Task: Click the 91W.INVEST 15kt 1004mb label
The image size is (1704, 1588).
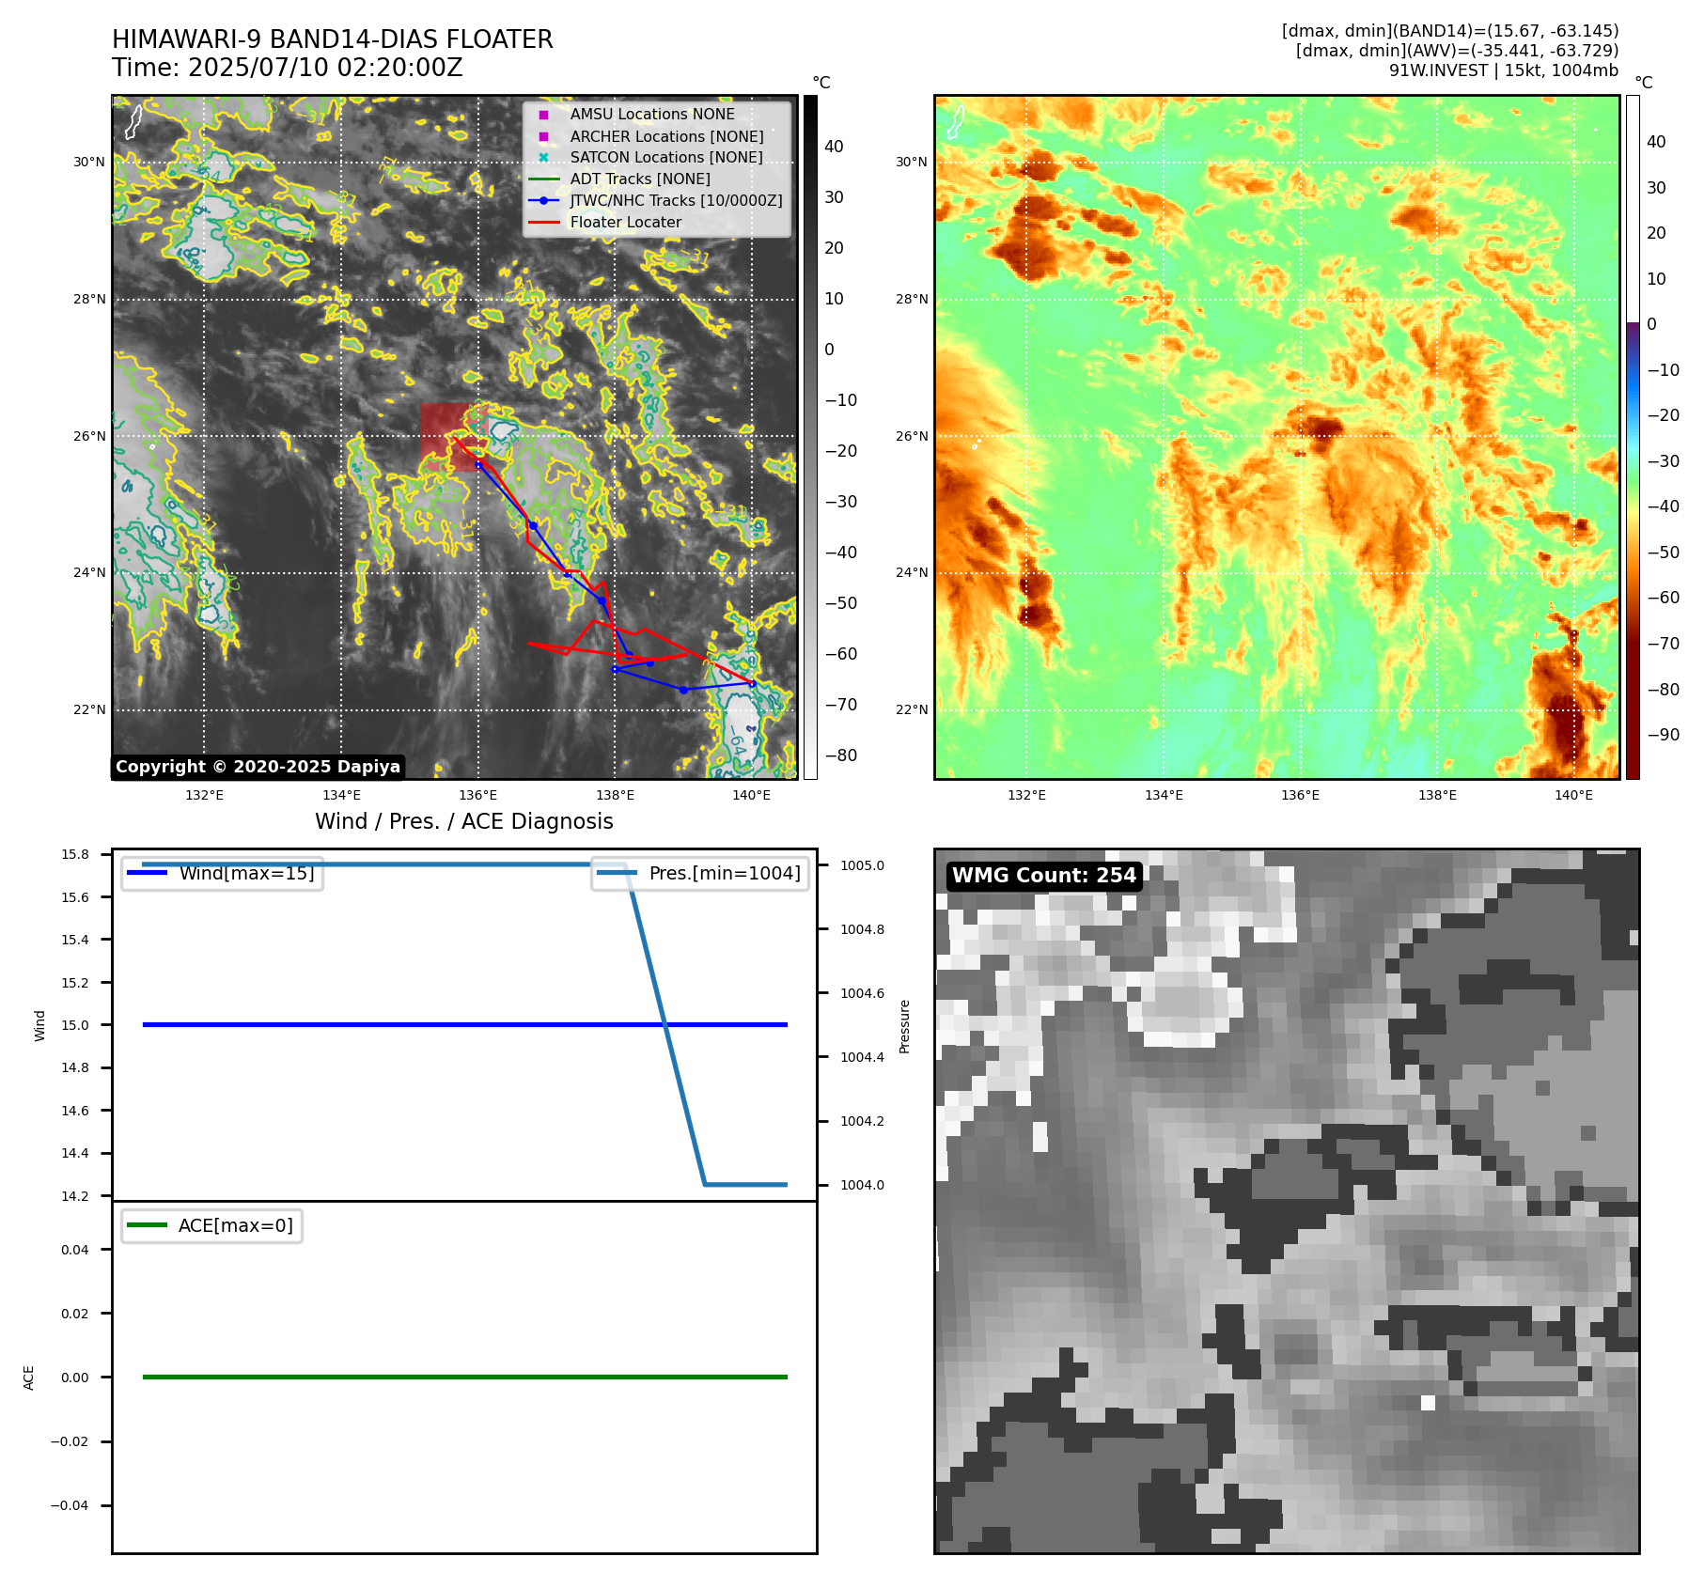Action: 1504,70
